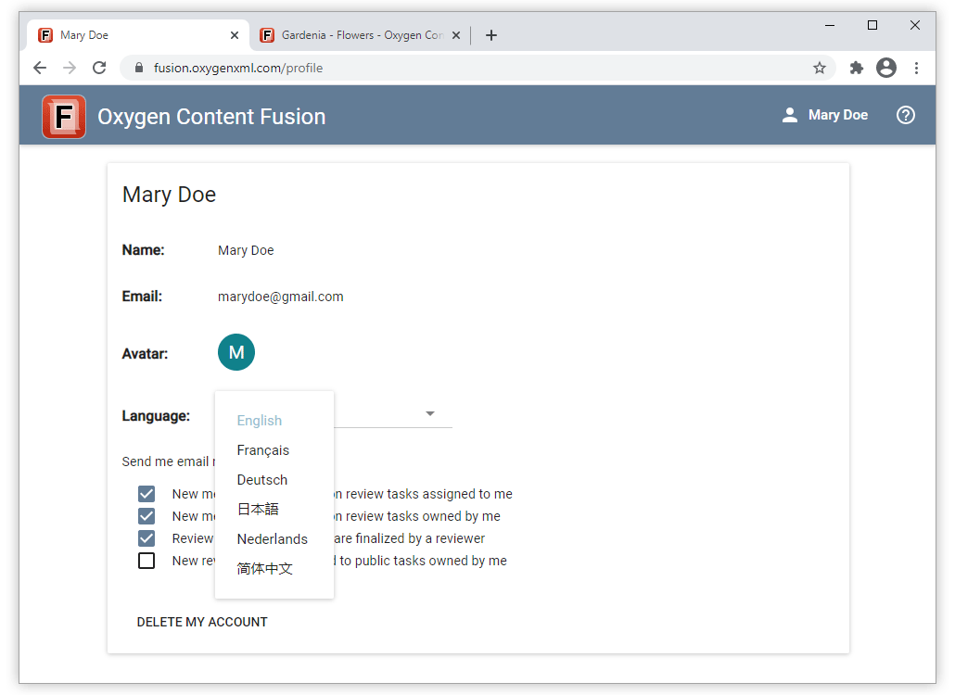955x695 pixels.
Task: Choose 简体中文 from the language list
Action: click(x=274, y=569)
